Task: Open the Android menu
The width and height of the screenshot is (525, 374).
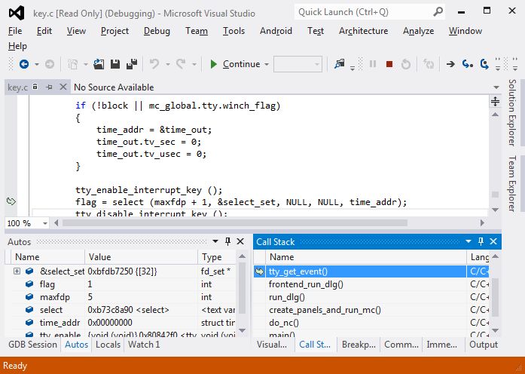Action: coord(276,31)
